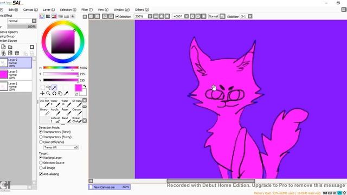The image size is (347, 195).
Task: Select Transparency (Strict) detection mode
Action: 41,132
